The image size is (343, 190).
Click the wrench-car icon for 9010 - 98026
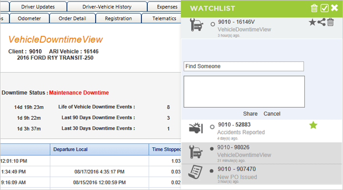pos(196,152)
